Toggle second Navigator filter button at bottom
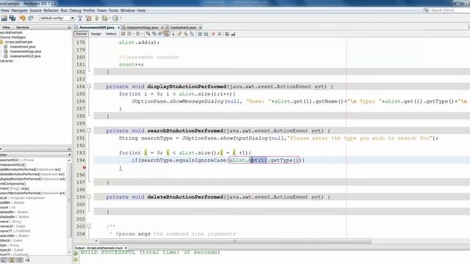The width and height of the screenshot is (470, 264). tap(12, 260)
